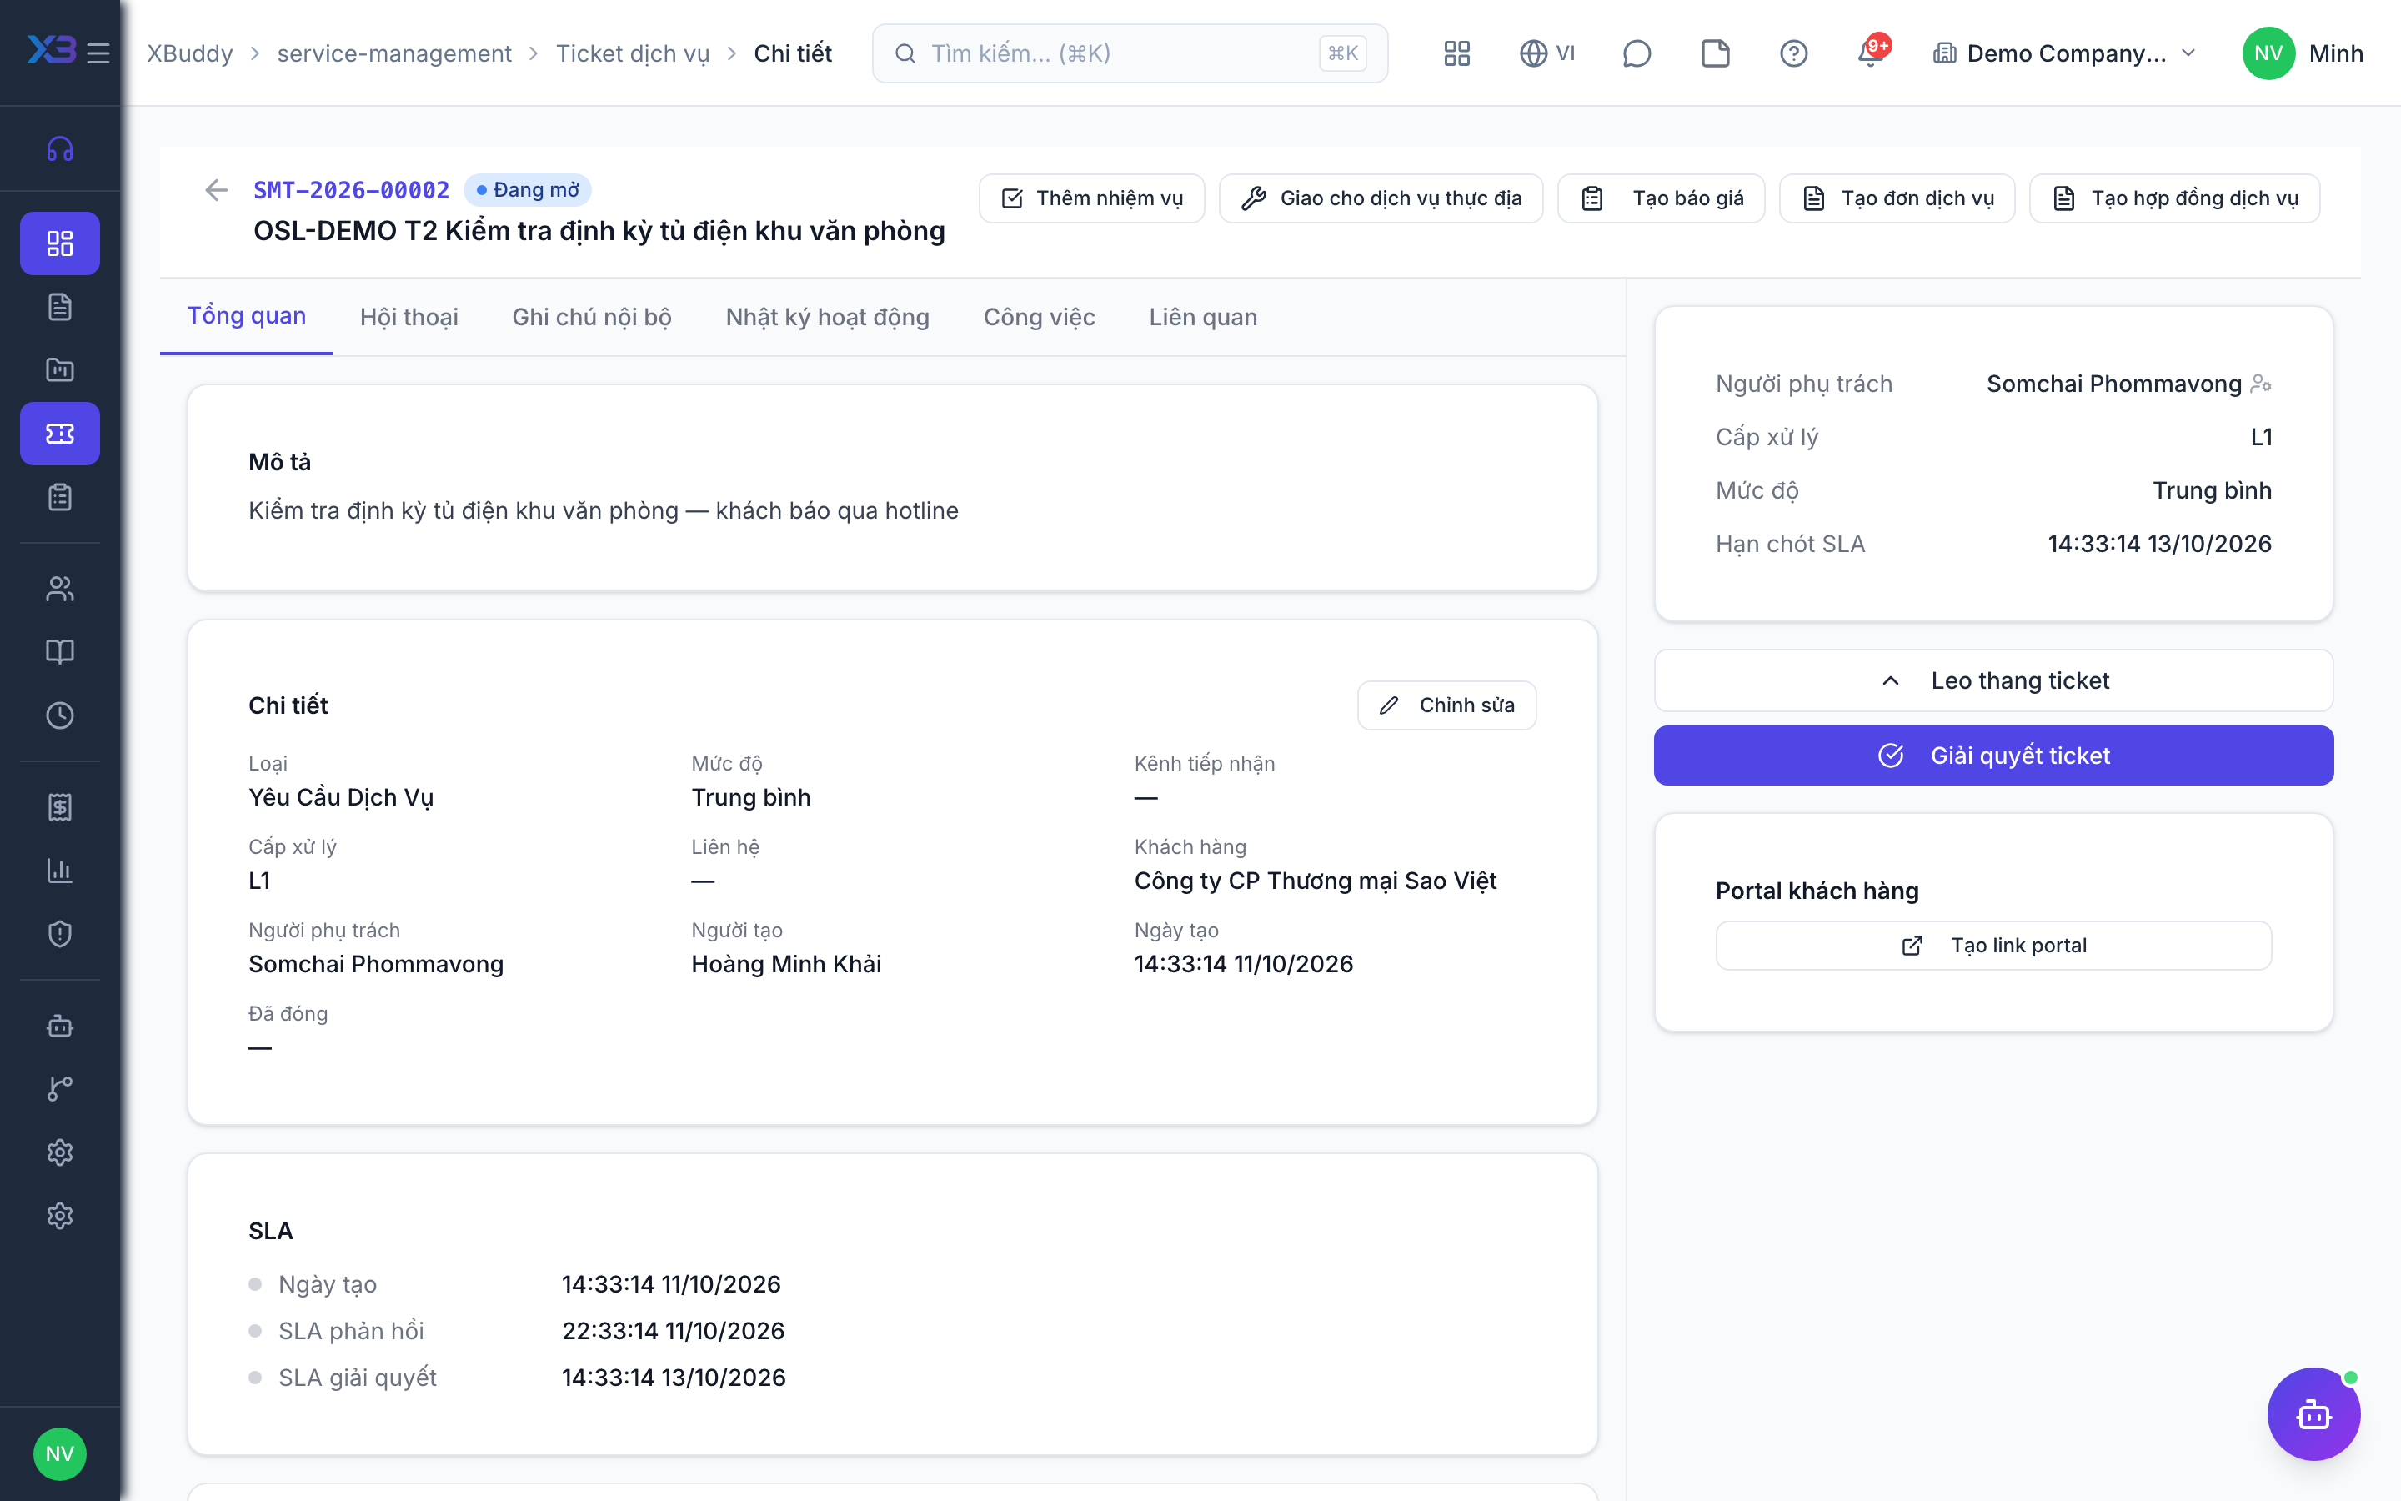This screenshot has width=2401, height=1501.
Task: Click Thêm nhiệm vụ button
Action: coord(1091,198)
